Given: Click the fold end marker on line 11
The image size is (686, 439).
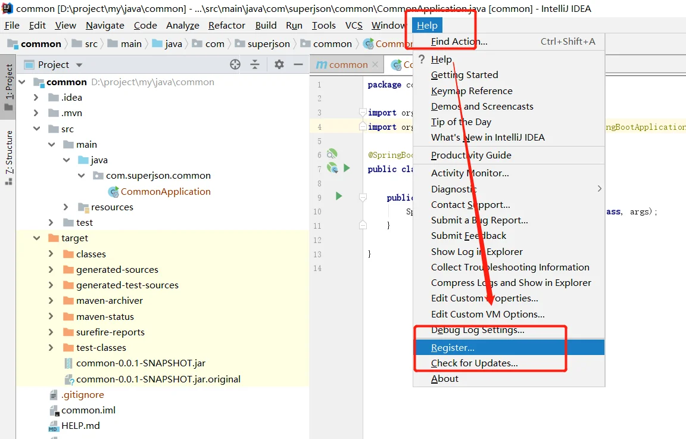Looking at the screenshot, I should click(363, 225).
